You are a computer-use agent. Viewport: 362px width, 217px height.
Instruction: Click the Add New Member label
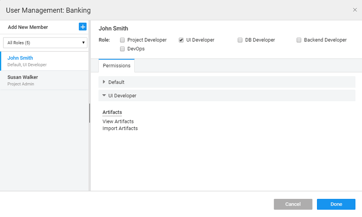coord(28,27)
